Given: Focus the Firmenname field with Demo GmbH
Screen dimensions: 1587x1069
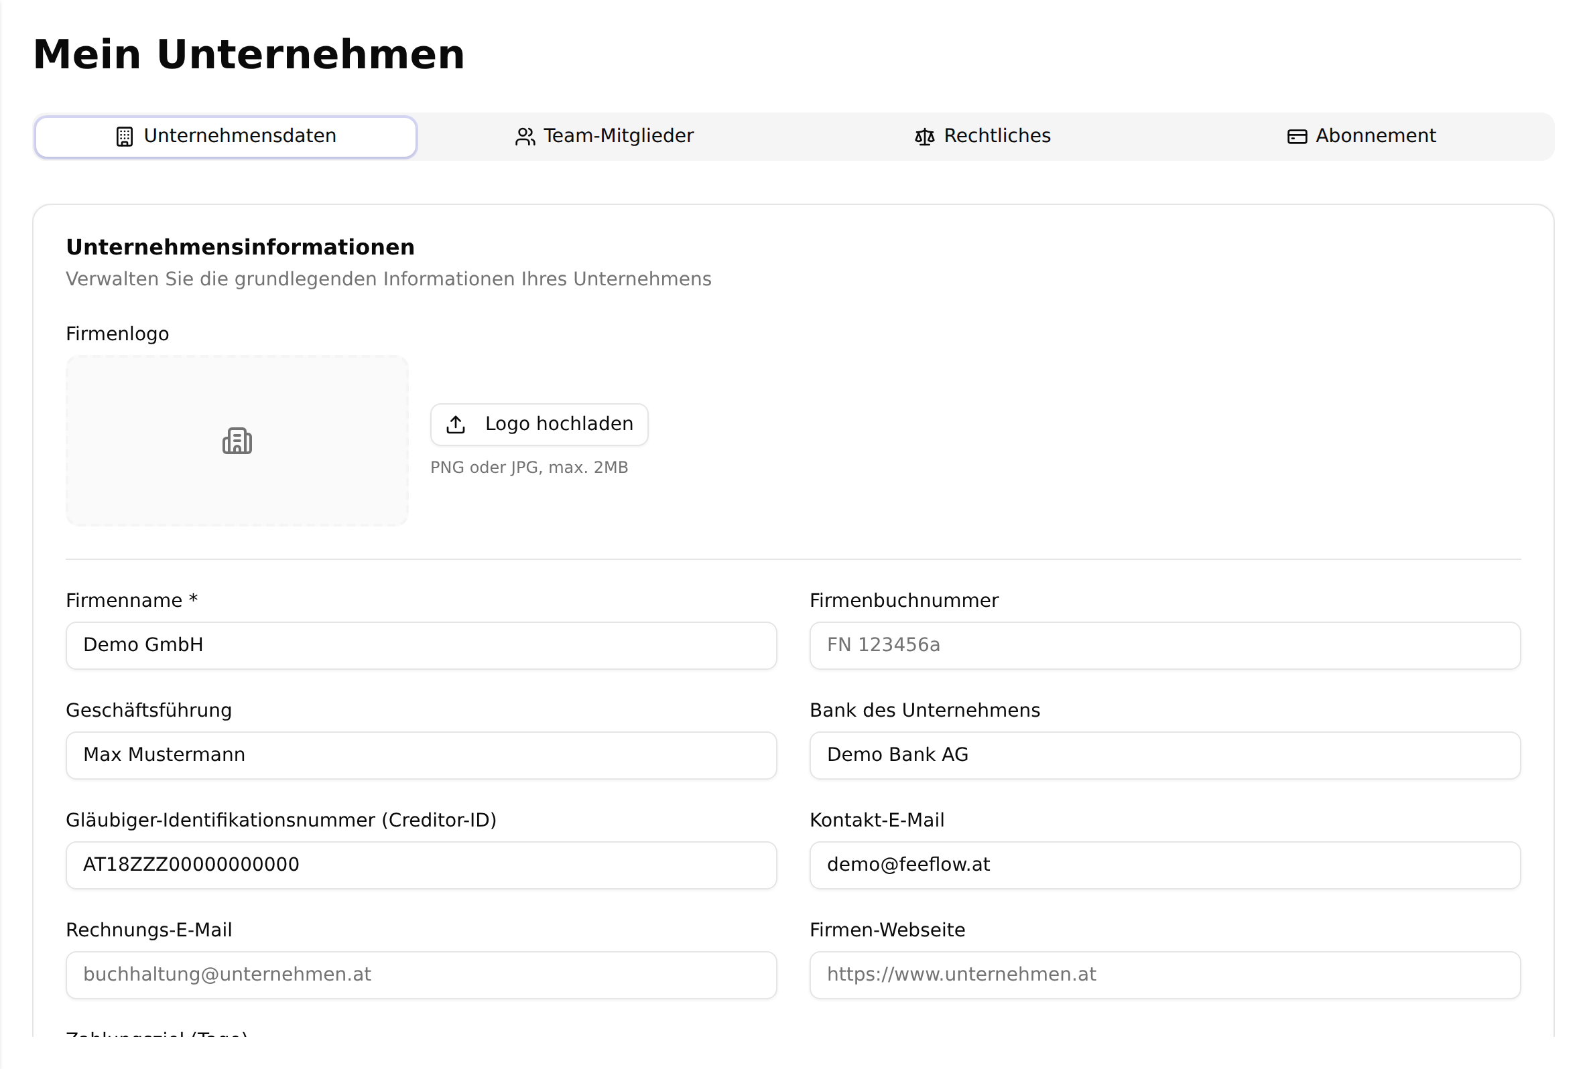Looking at the screenshot, I should pyautogui.click(x=421, y=645).
